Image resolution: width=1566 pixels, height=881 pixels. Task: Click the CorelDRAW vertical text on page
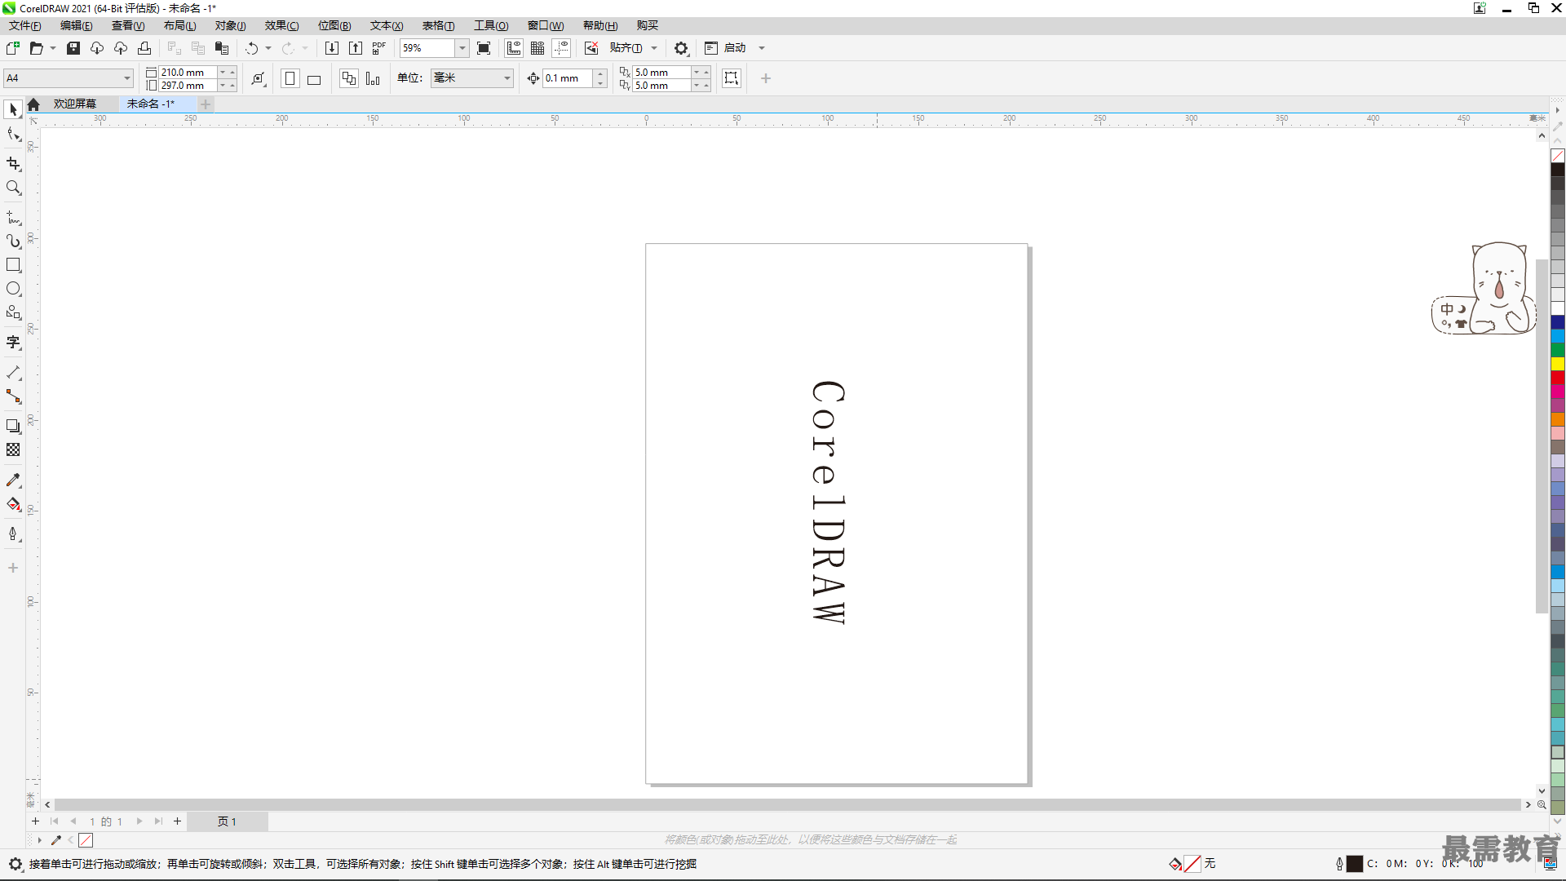point(829,502)
